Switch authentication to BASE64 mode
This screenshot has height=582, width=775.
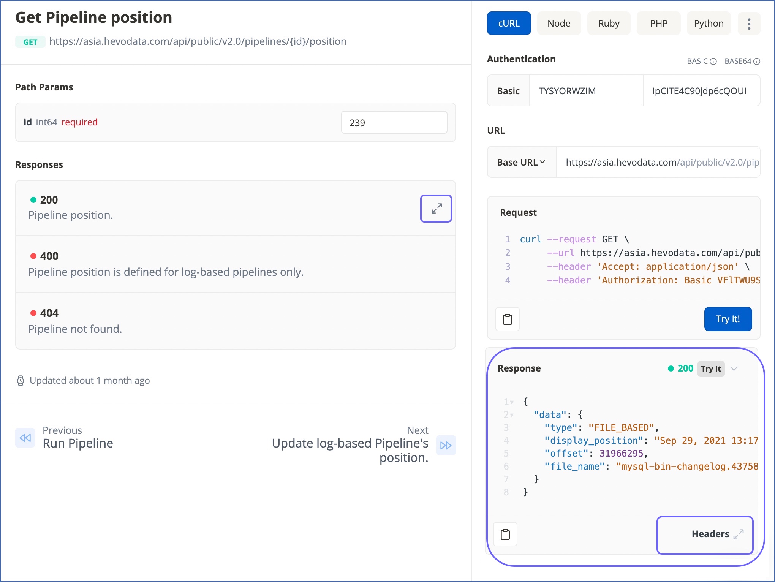click(x=739, y=61)
